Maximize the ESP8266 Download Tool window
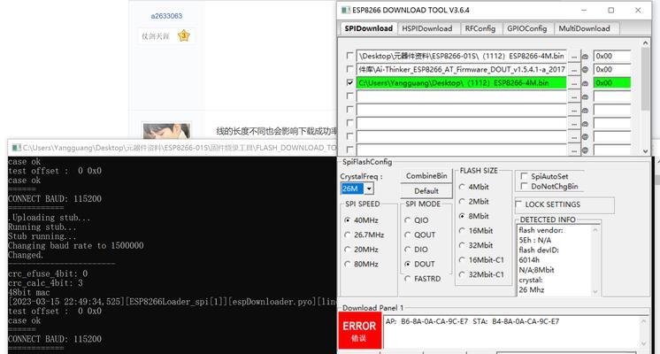 pyautogui.click(x=610, y=10)
